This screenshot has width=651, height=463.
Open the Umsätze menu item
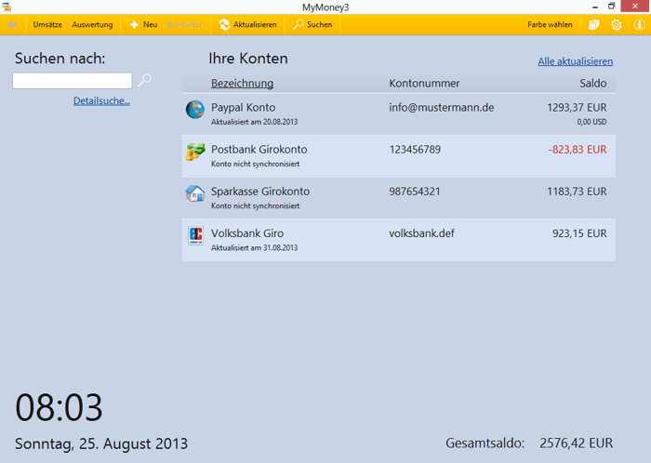(x=47, y=24)
